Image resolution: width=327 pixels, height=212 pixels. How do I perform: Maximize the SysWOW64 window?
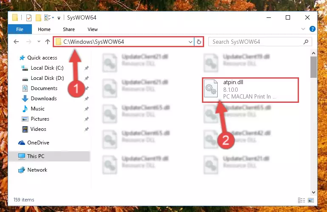[288, 17]
